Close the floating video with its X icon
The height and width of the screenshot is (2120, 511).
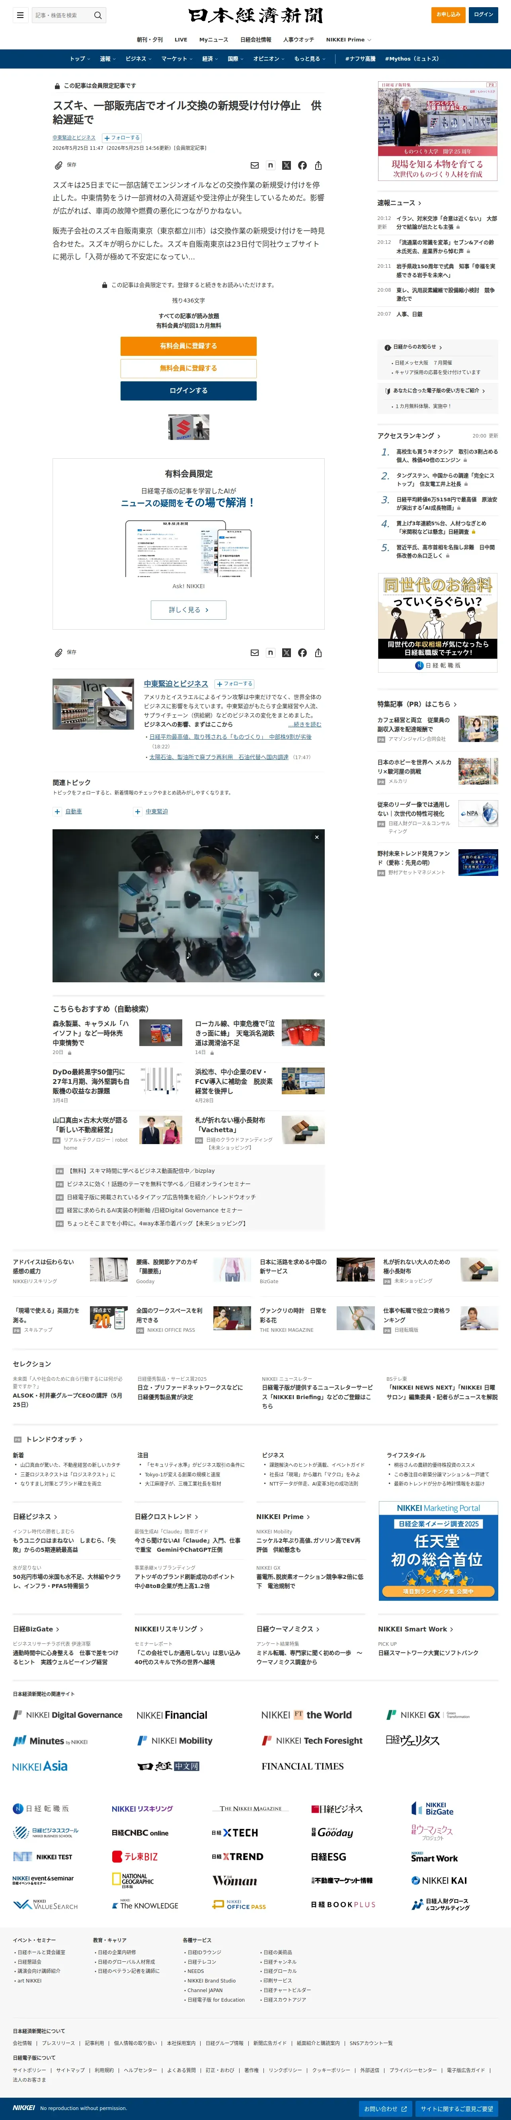[316, 837]
